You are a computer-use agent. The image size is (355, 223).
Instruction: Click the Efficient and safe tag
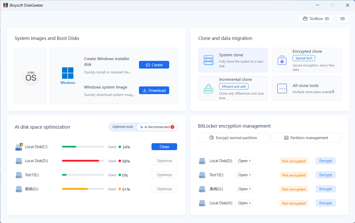pos(234,86)
